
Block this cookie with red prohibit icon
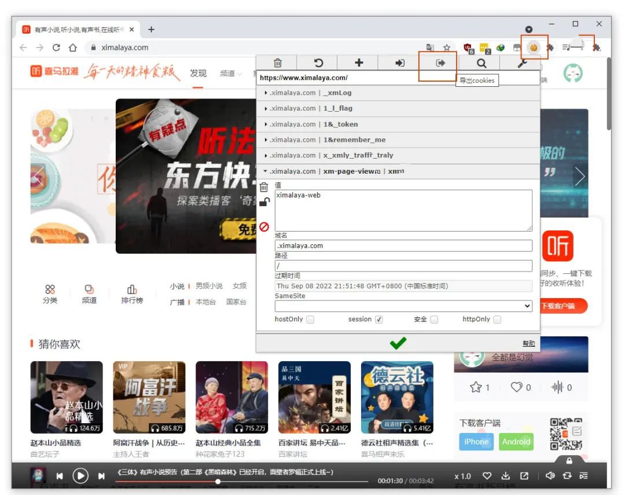coord(264,227)
